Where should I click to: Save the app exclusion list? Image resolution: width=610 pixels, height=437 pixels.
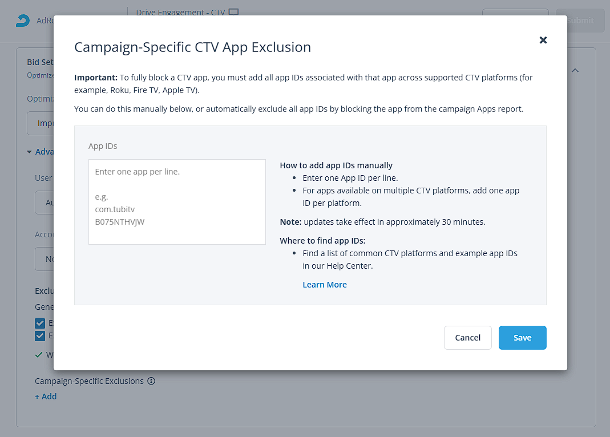(523, 338)
